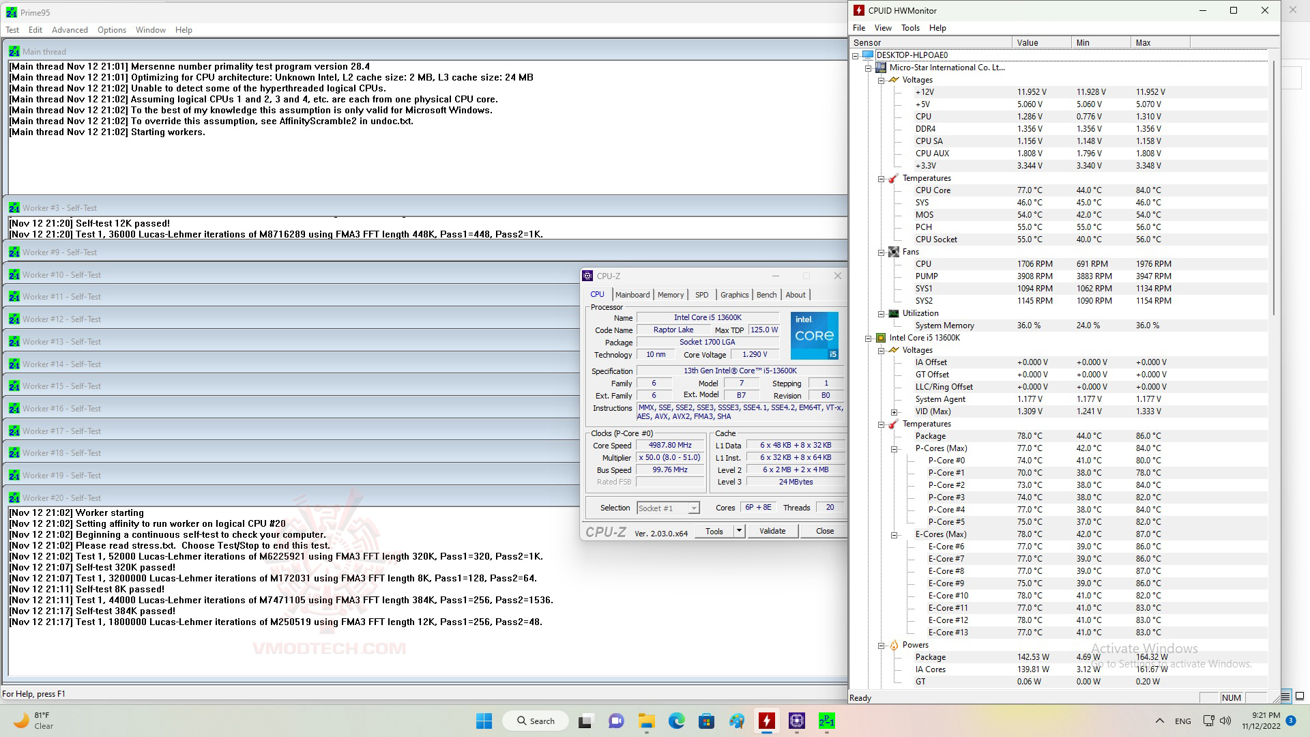The height and width of the screenshot is (737, 1310).
Task: Click the CPU-Z icon in the taskbar
Action: (796, 721)
